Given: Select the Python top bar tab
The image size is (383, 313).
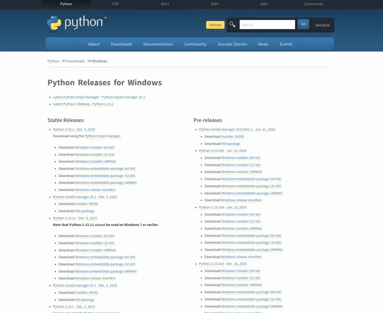Looking at the screenshot, I should coord(66,4).
